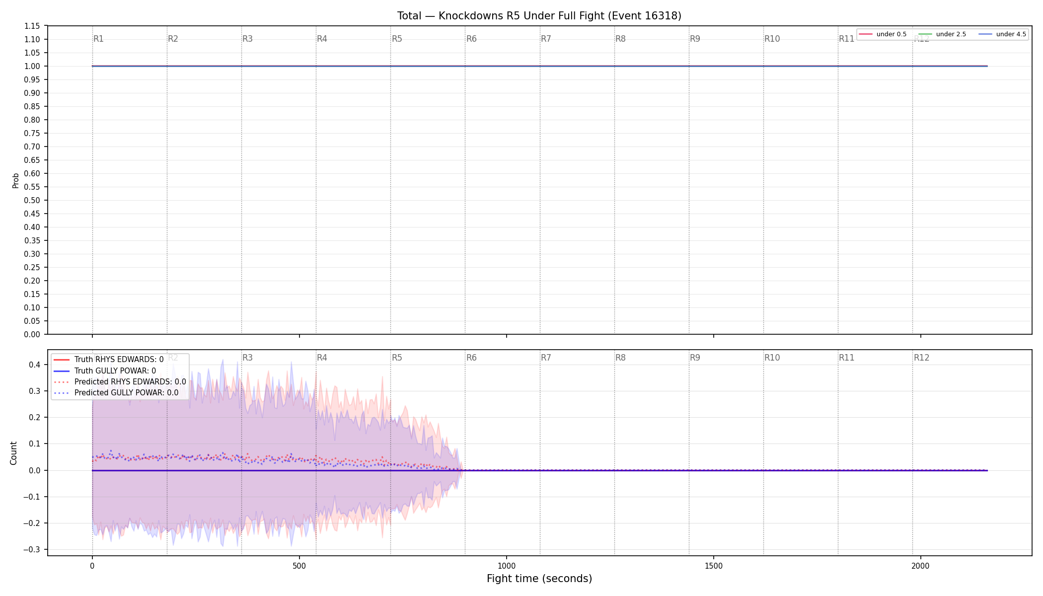Click the x-axis tick label 500
The height and width of the screenshot is (596, 1043).
click(x=299, y=566)
